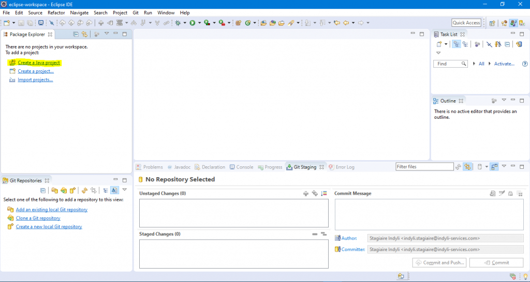Click the Last Edit Location icon
Screen dimensions: 530x282
click(x=336, y=23)
